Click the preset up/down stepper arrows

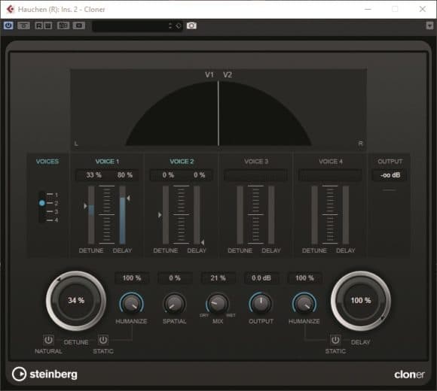coord(170,26)
